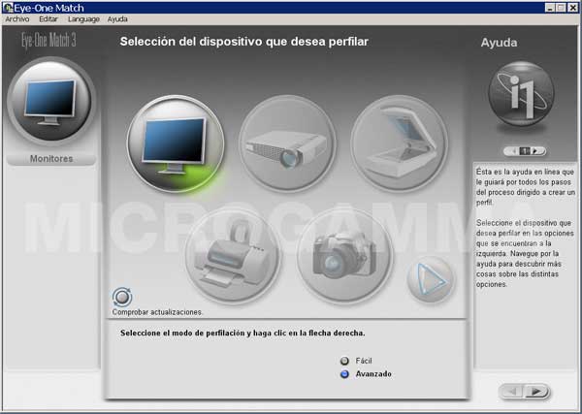Click the large blue forward arrow
Viewport: 582px width, 414px height.
(431, 279)
